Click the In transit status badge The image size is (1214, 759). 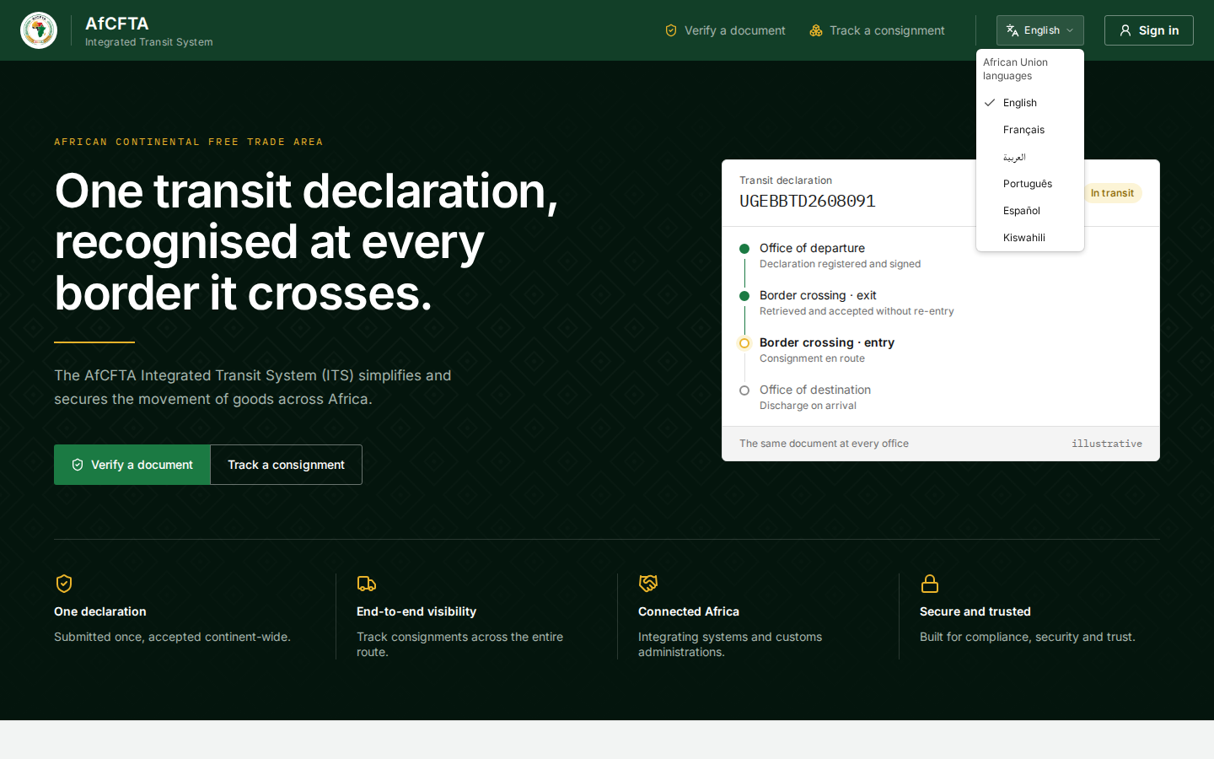click(x=1112, y=193)
